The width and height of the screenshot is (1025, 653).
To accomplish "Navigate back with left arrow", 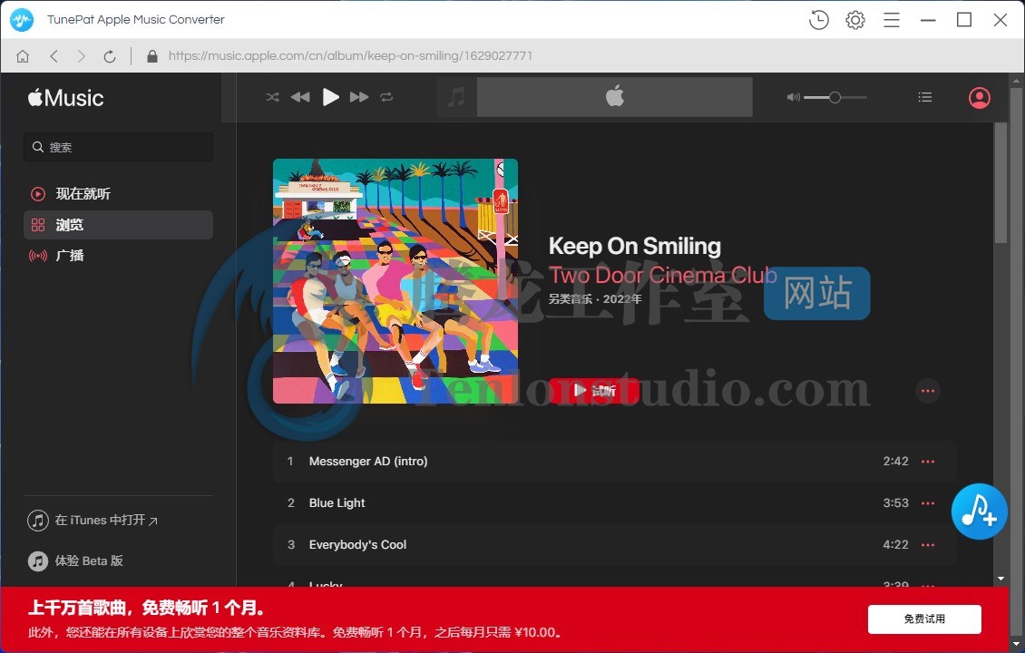I will pyautogui.click(x=54, y=56).
